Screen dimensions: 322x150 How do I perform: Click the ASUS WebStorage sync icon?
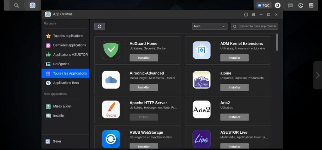click(x=111, y=139)
